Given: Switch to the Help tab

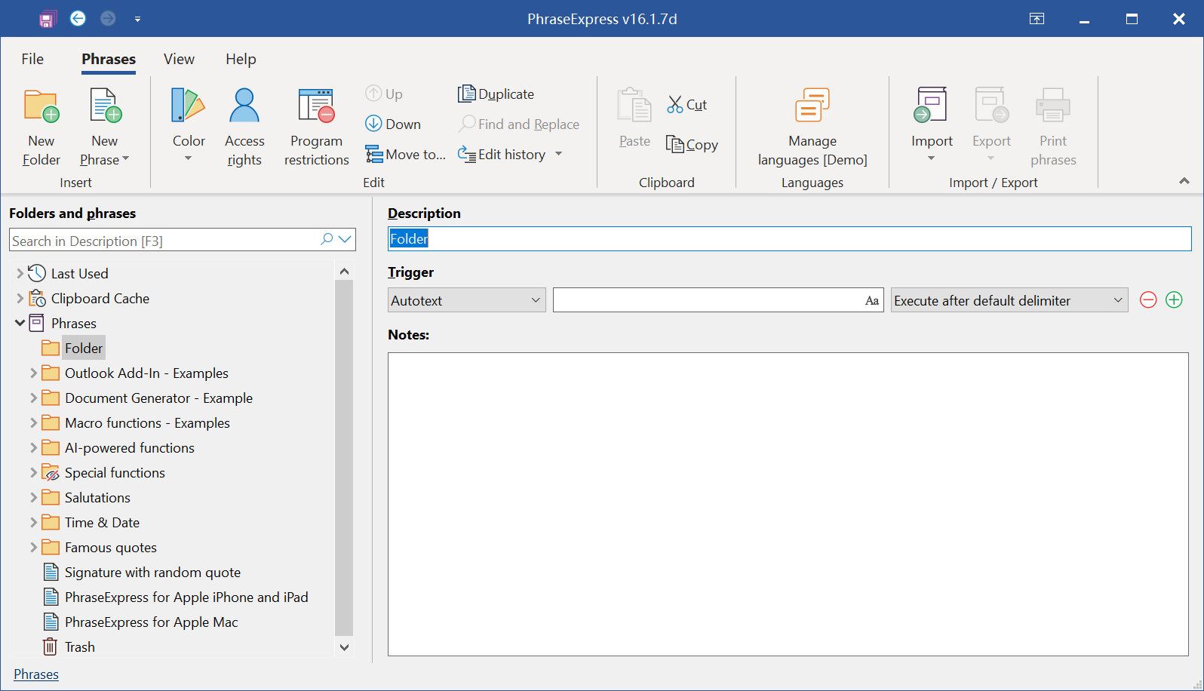Looking at the screenshot, I should coord(241,59).
